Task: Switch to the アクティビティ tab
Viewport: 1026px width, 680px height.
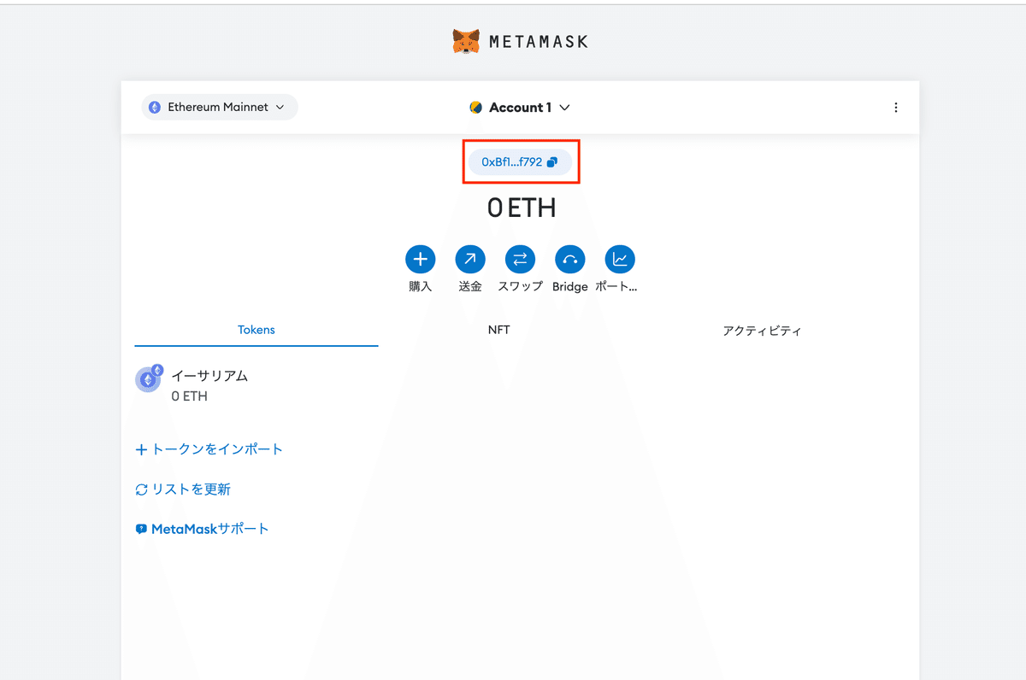Action: (x=762, y=331)
